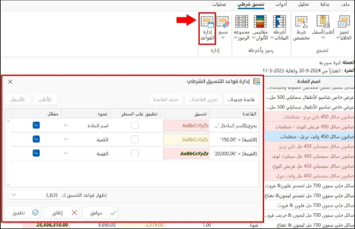This screenshot has width=355, height=229.
Task: Select row صابون سائل سيمبلي 450 مل سيكرت لوف
Action: click(x=310, y=156)
